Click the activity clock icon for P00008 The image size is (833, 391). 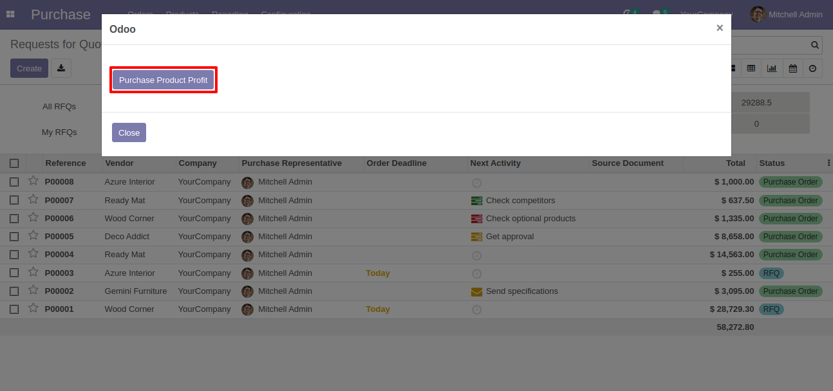click(x=476, y=183)
